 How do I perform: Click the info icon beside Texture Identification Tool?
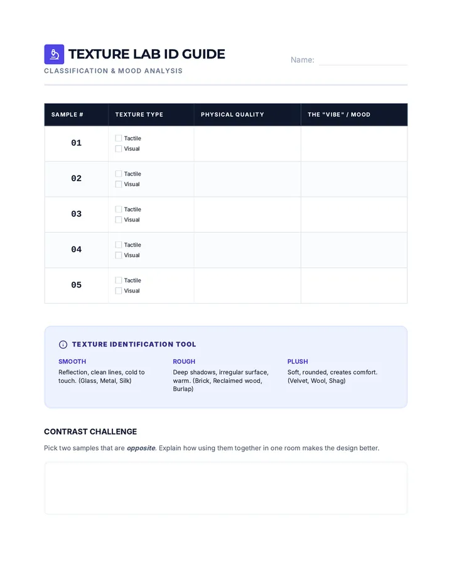(63, 345)
